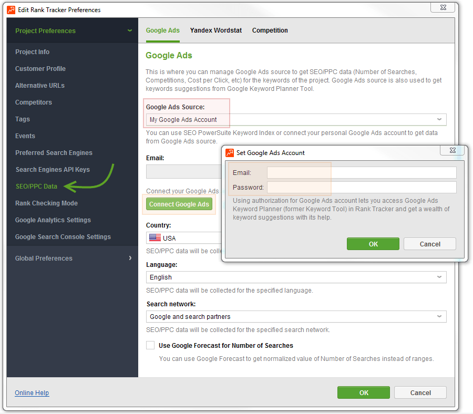Close the Edit Rank Tracker Preferences window
Viewport: 473px width, 414px height.
coord(443,7)
